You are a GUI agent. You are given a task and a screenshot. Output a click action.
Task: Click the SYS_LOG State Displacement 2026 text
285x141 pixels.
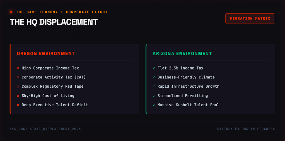(x=45, y=129)
